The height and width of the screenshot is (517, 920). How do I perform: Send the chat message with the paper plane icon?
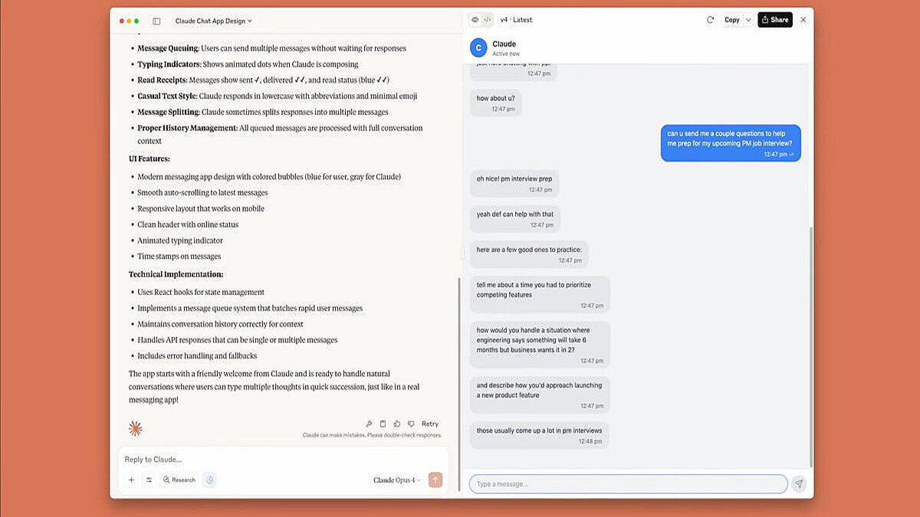click(x=799, y=484)
